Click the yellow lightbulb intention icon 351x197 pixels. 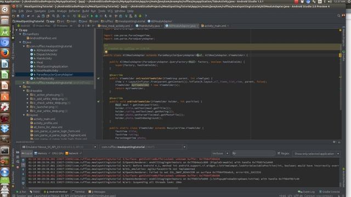[106, 52]
